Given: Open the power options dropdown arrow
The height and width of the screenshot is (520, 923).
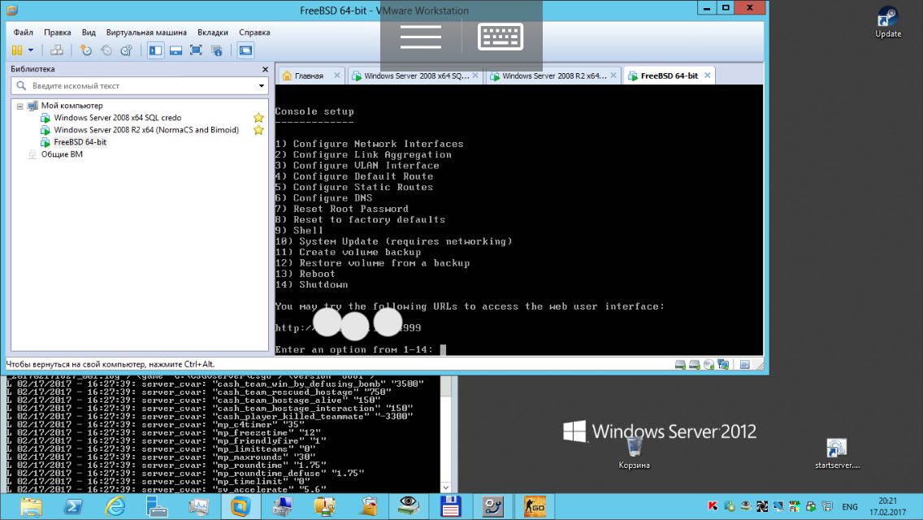Looking at the screenshot, I should (29, 50).
